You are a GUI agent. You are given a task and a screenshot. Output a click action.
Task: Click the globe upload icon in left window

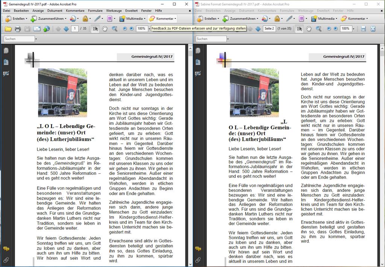point(46,29)
